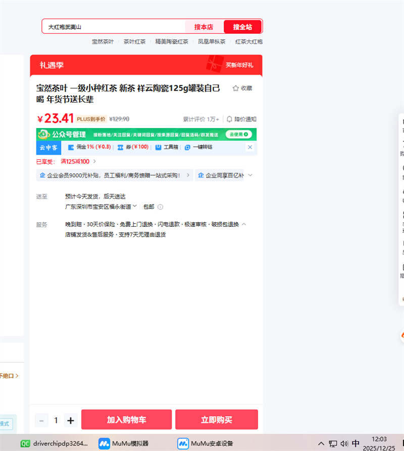This screenshot has width=404, height=451.
Task: Click the 券(¥100) coupon icon
Action: (x=120, y=147)
